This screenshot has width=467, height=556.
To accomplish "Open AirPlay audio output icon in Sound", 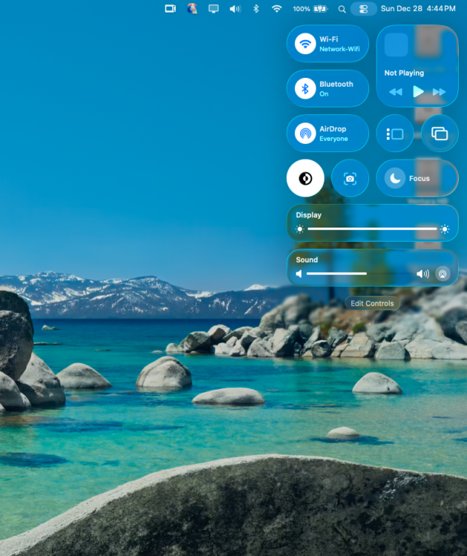I will (443, 274).
